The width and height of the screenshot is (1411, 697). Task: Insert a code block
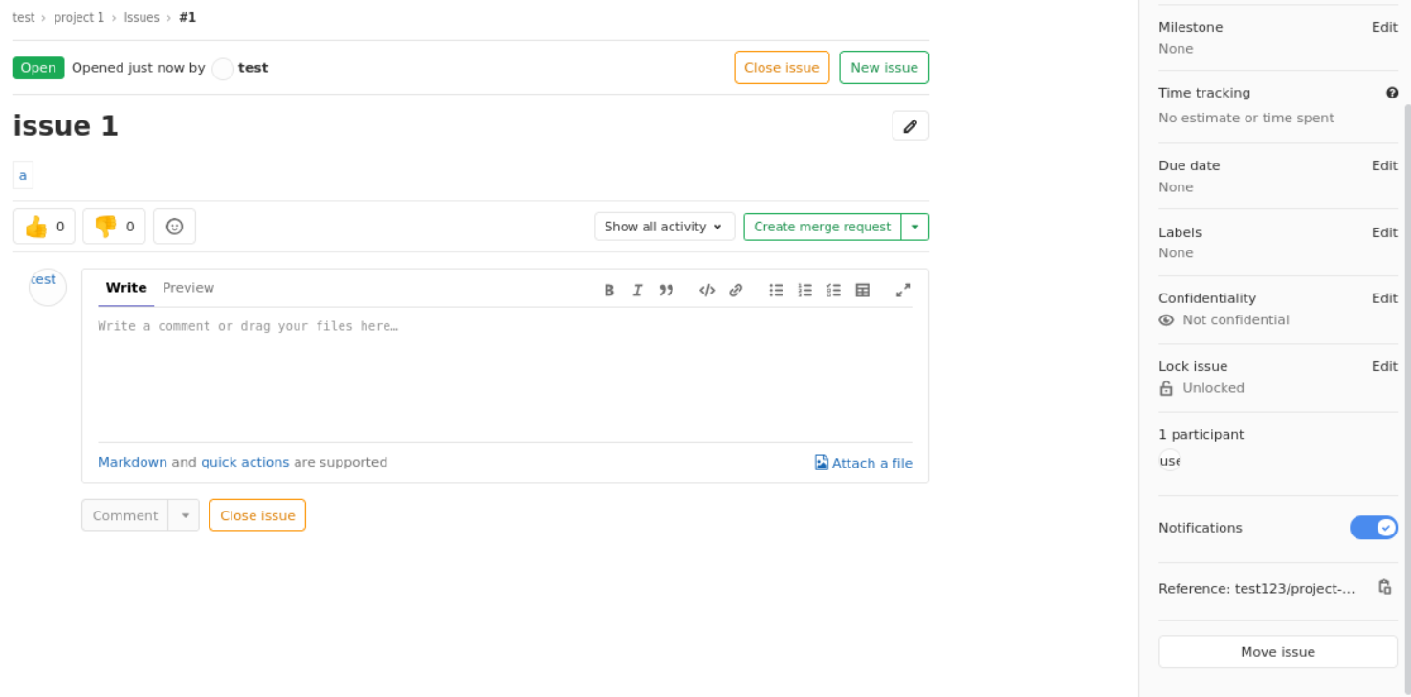706,290
